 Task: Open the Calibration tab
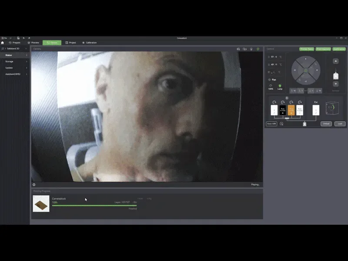click(90, 43)
